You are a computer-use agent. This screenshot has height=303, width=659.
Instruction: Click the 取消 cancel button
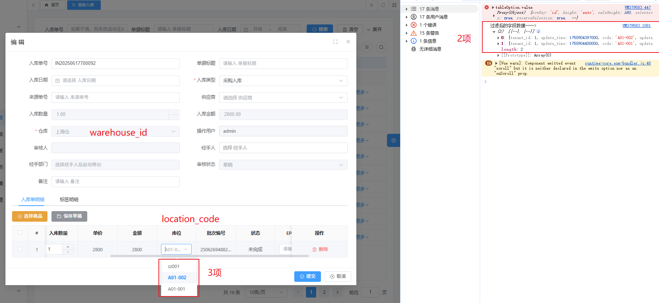[338, 276]
